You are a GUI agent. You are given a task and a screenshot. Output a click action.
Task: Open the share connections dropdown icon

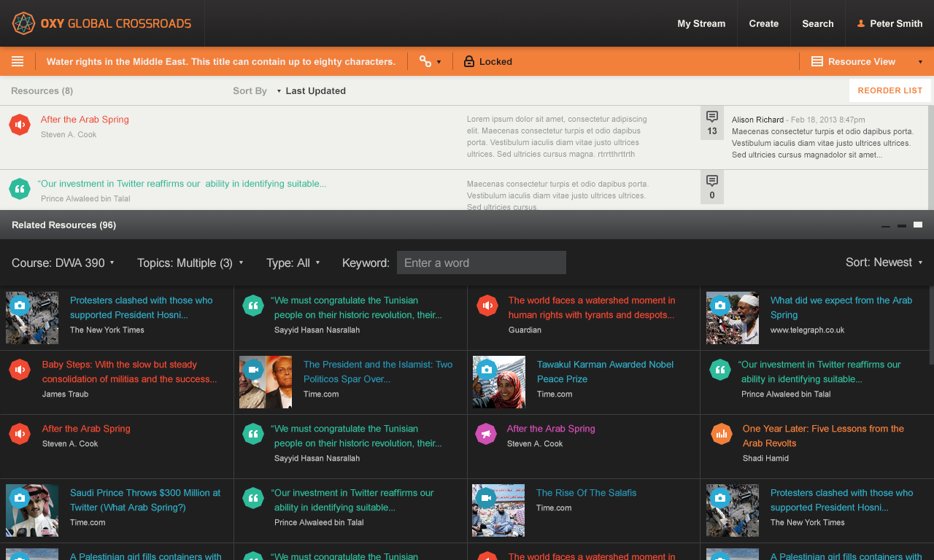[x=430, y=61]
